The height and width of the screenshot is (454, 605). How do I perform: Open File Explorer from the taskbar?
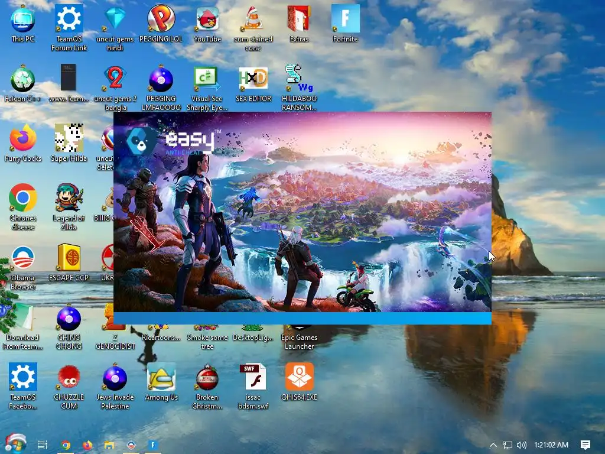109,445
